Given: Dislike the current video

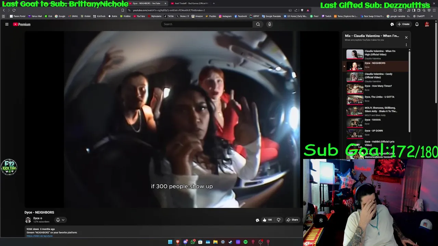Looking at the screenshot, I should (278, 220).
